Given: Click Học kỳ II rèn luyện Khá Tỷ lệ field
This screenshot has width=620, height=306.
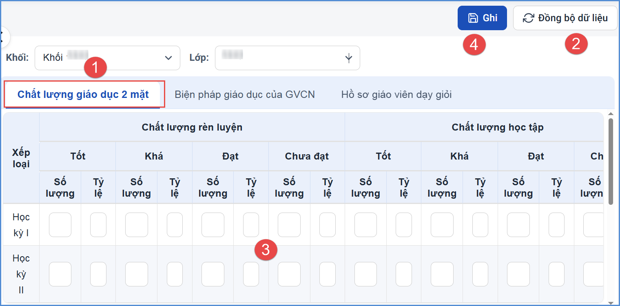Looking at the screenshot, I should (x=175, y=274).
